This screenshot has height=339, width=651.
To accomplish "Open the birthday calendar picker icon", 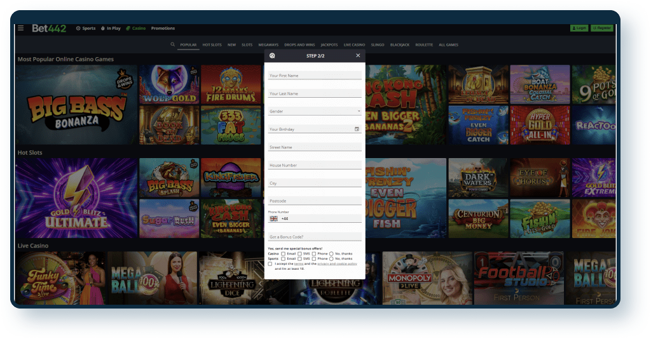I will 357,129.
